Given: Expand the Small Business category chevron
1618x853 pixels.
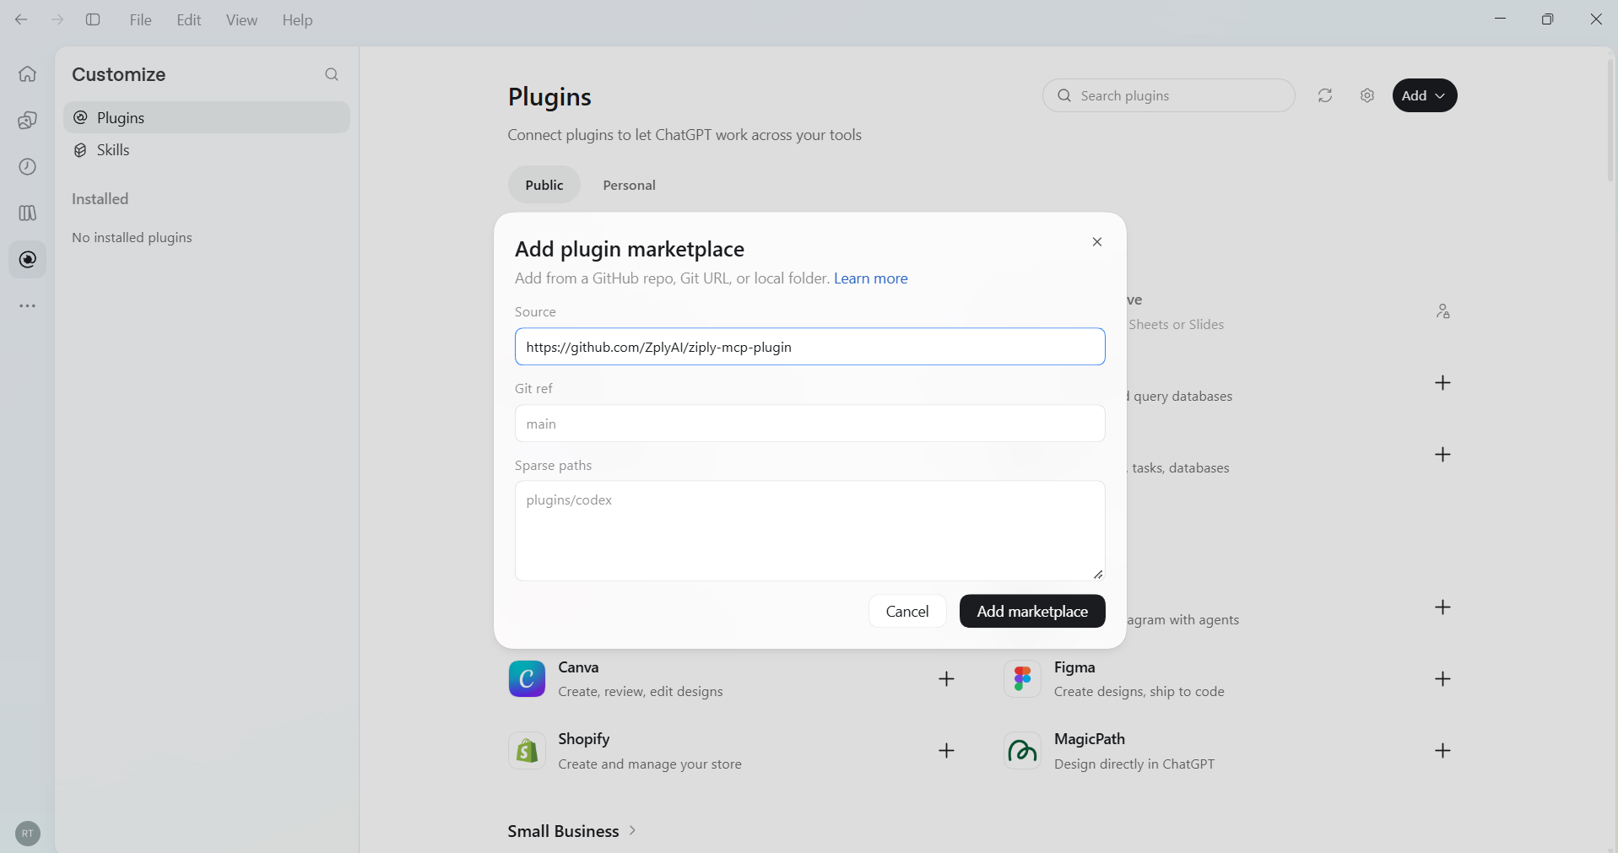Looking at the screenshot, I should (632, 831).
